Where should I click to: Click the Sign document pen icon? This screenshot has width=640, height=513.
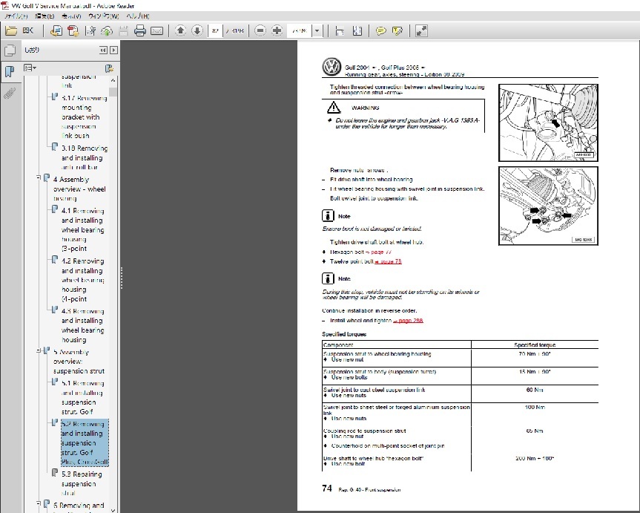[90, 30]
